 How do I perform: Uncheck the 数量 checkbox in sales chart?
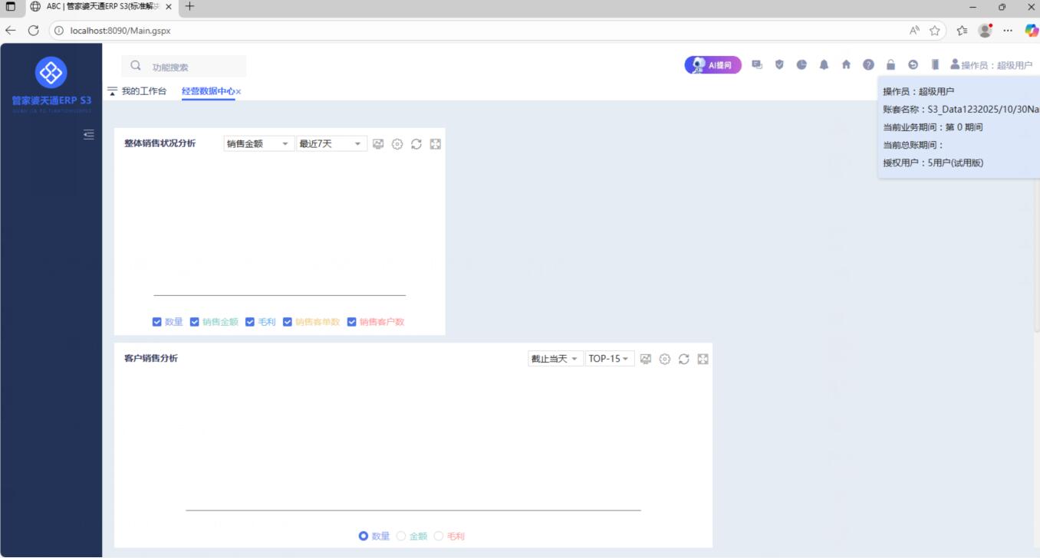pyautogui.click(x=157, y=322)
